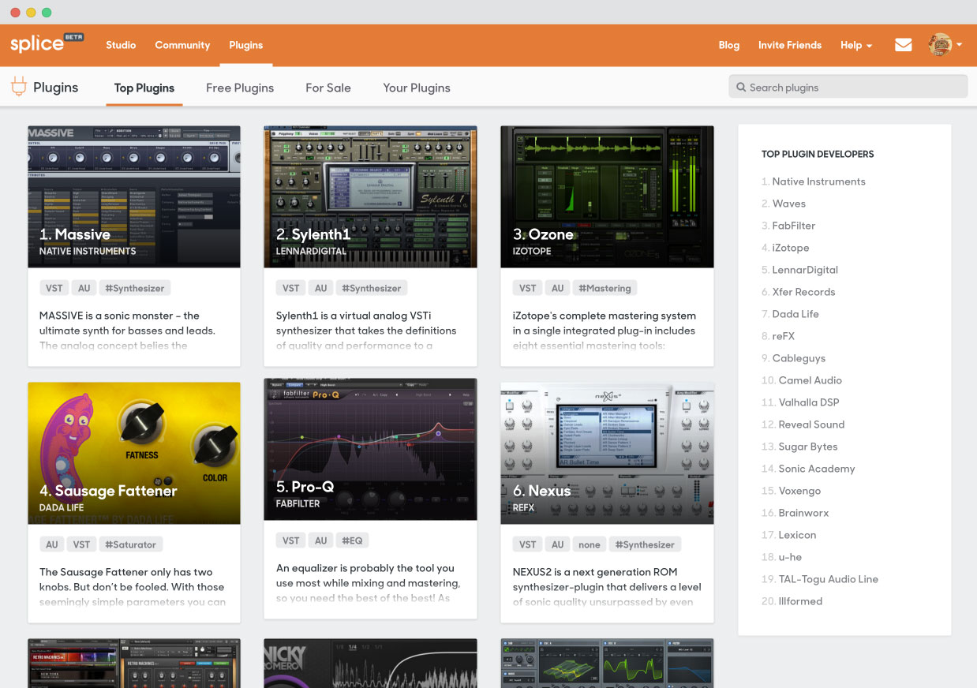Select TAL-Togu Audio Line developer
The width and height of the screenshot is (977, 688).
[828, 579]
